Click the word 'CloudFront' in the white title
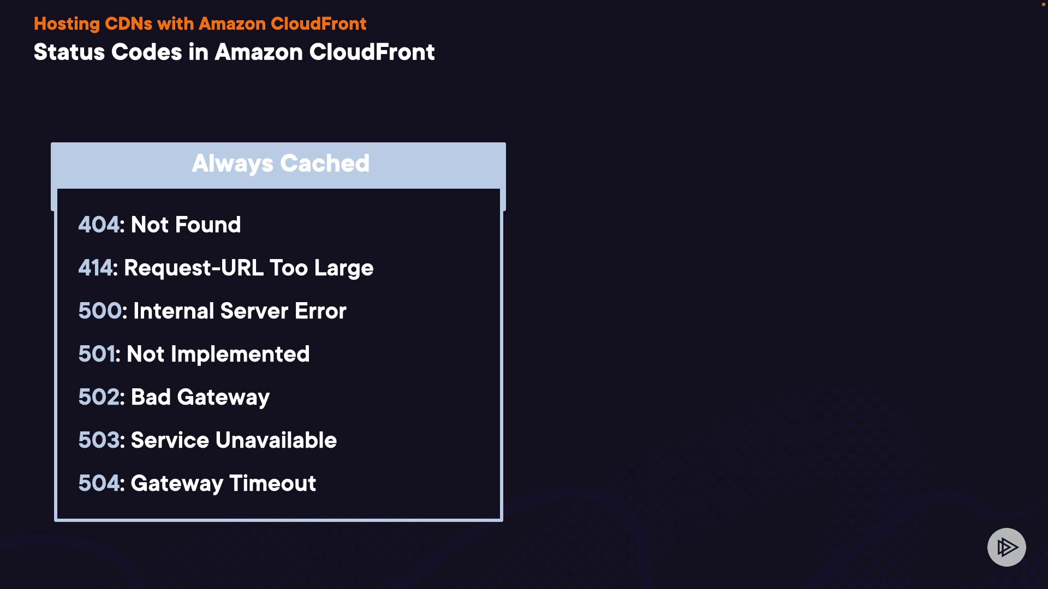 [x=372, y=52]
